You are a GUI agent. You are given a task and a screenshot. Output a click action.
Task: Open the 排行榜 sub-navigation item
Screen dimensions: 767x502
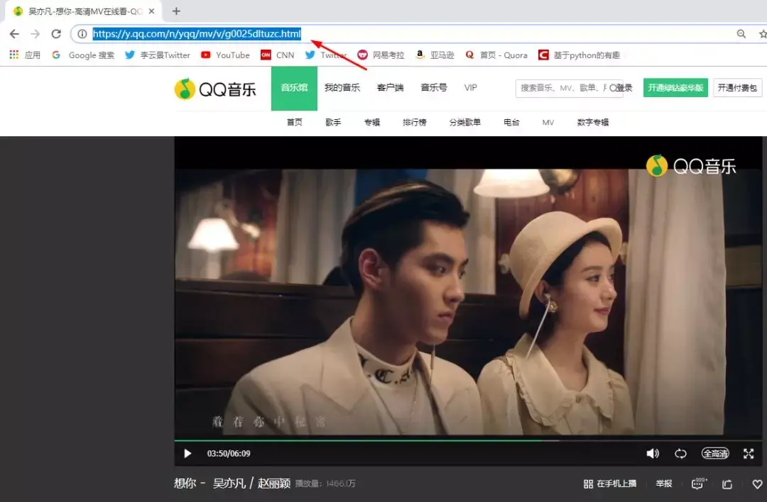point(414,123)
